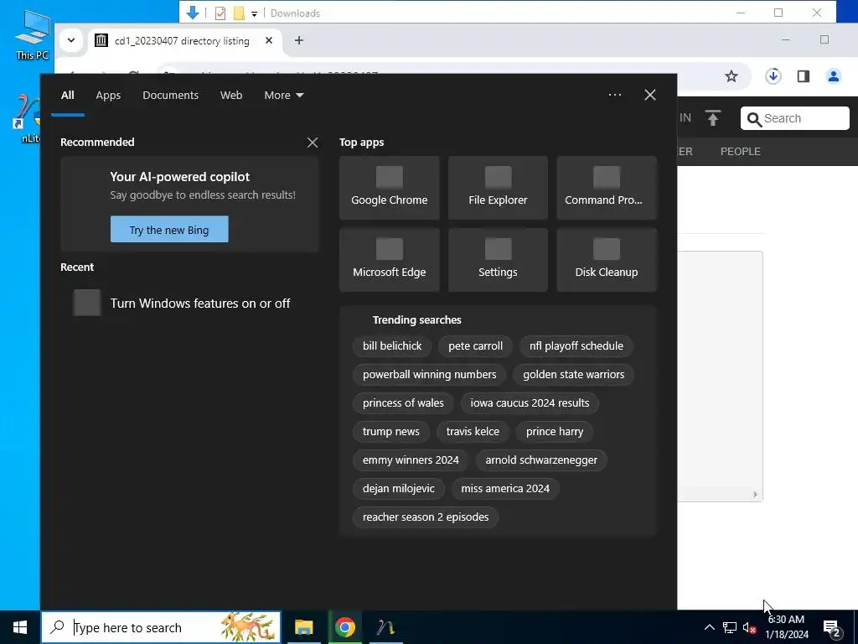Open nLite app from the taskbar

385,627
